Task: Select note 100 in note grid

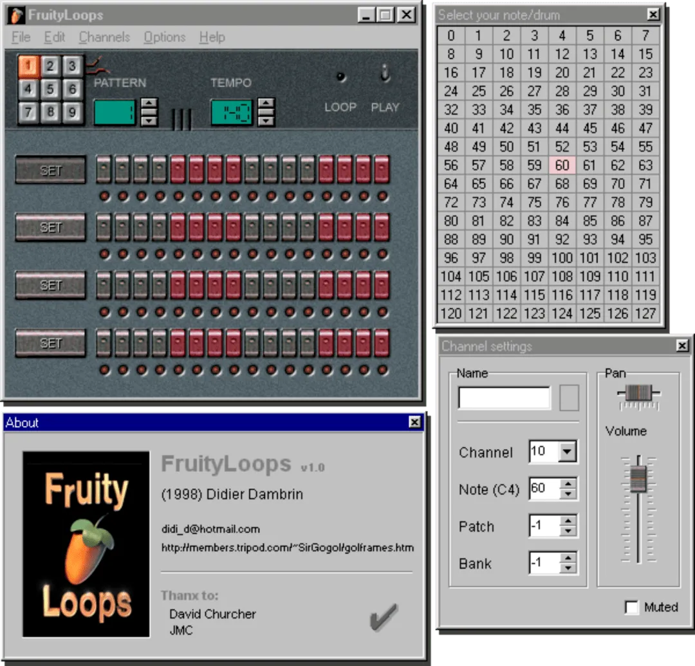Action: pyautogui.click(x=562, y=258)
